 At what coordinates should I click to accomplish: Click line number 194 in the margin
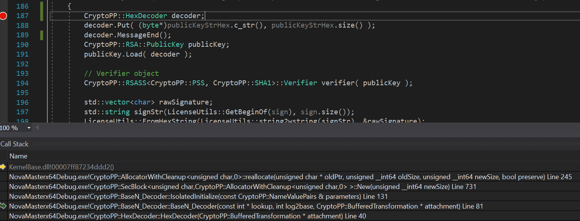coord(22,83)
